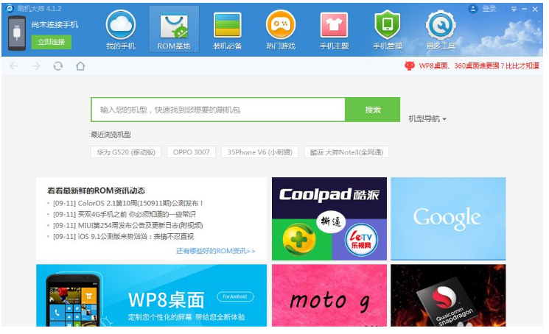Click the phone model search input field
Screen dimensions: 549x334
217,110
